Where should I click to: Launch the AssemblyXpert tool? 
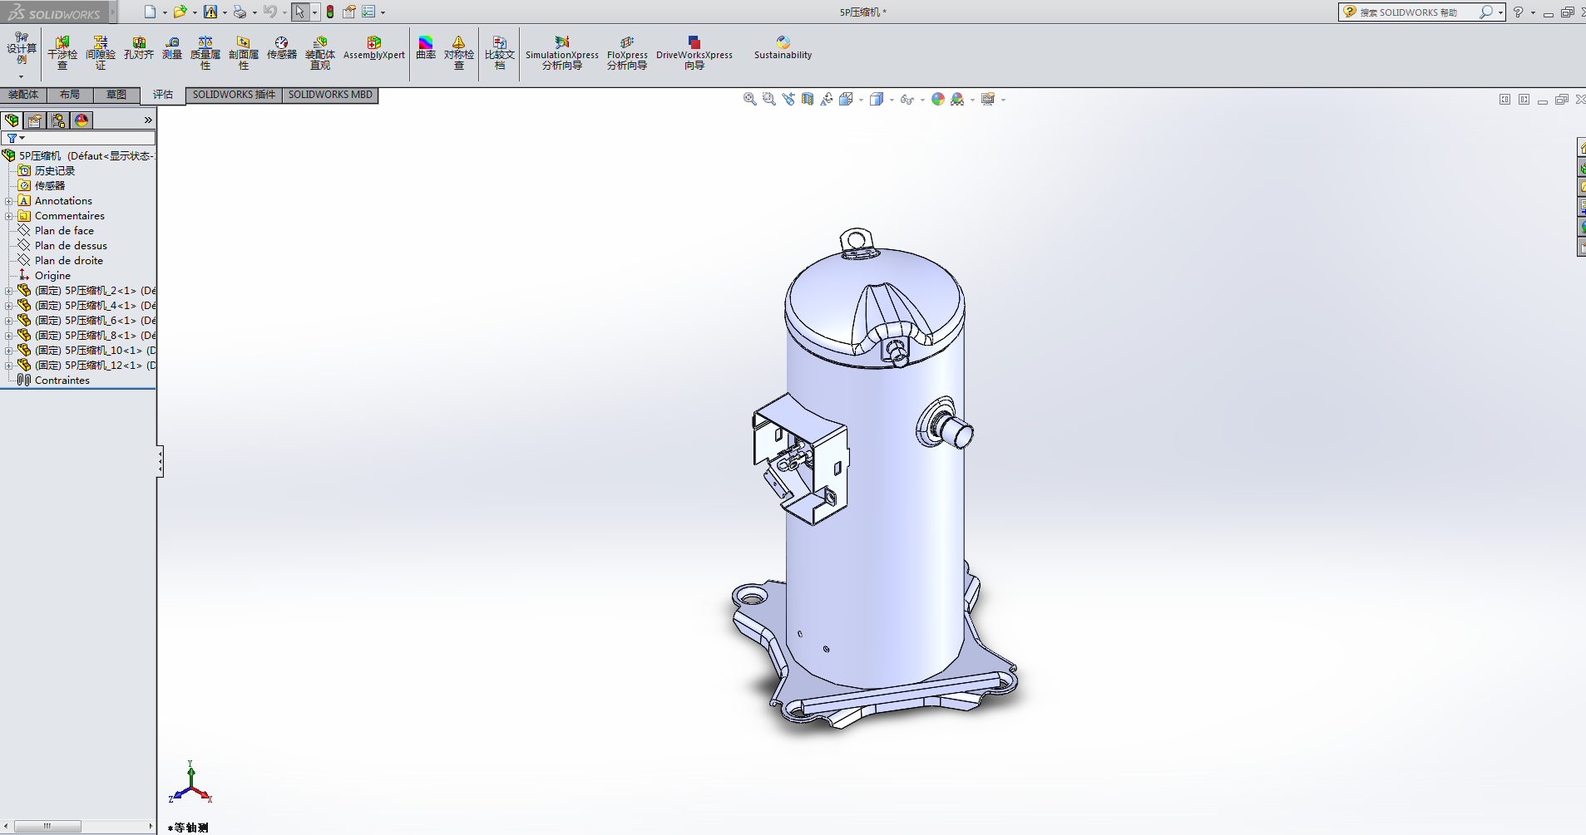click(x=373, y=48)
